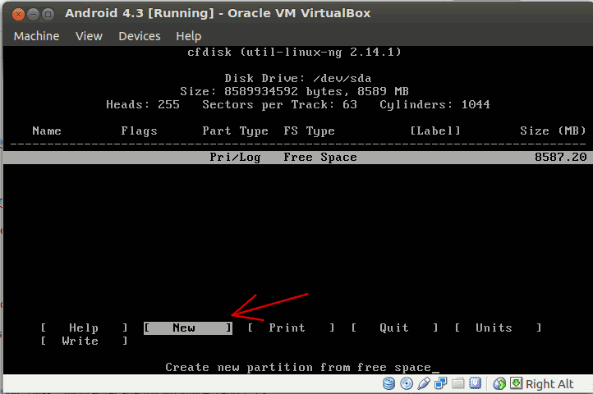Click the video capture status icon

coord(474,384)
